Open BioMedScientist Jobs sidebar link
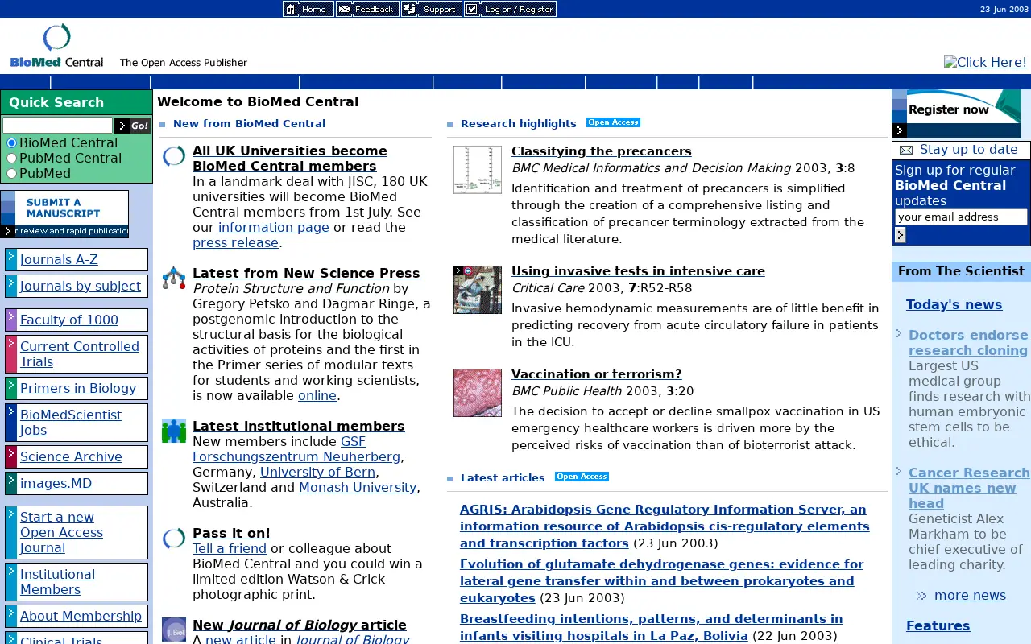The image size is (1031, 644). (71, 423)
